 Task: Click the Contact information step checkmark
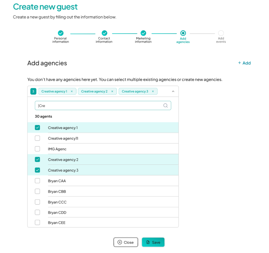pyautogui.click(x=104, y=33)
